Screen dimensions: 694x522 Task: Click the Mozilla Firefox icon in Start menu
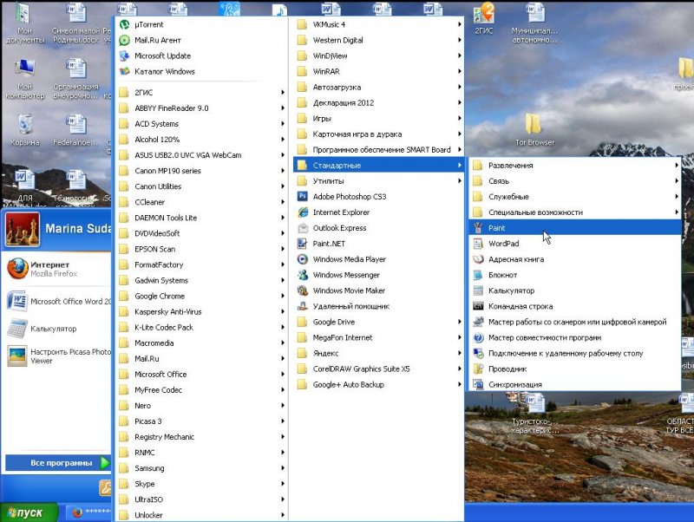pyautogui.click(x=17, y=269)
